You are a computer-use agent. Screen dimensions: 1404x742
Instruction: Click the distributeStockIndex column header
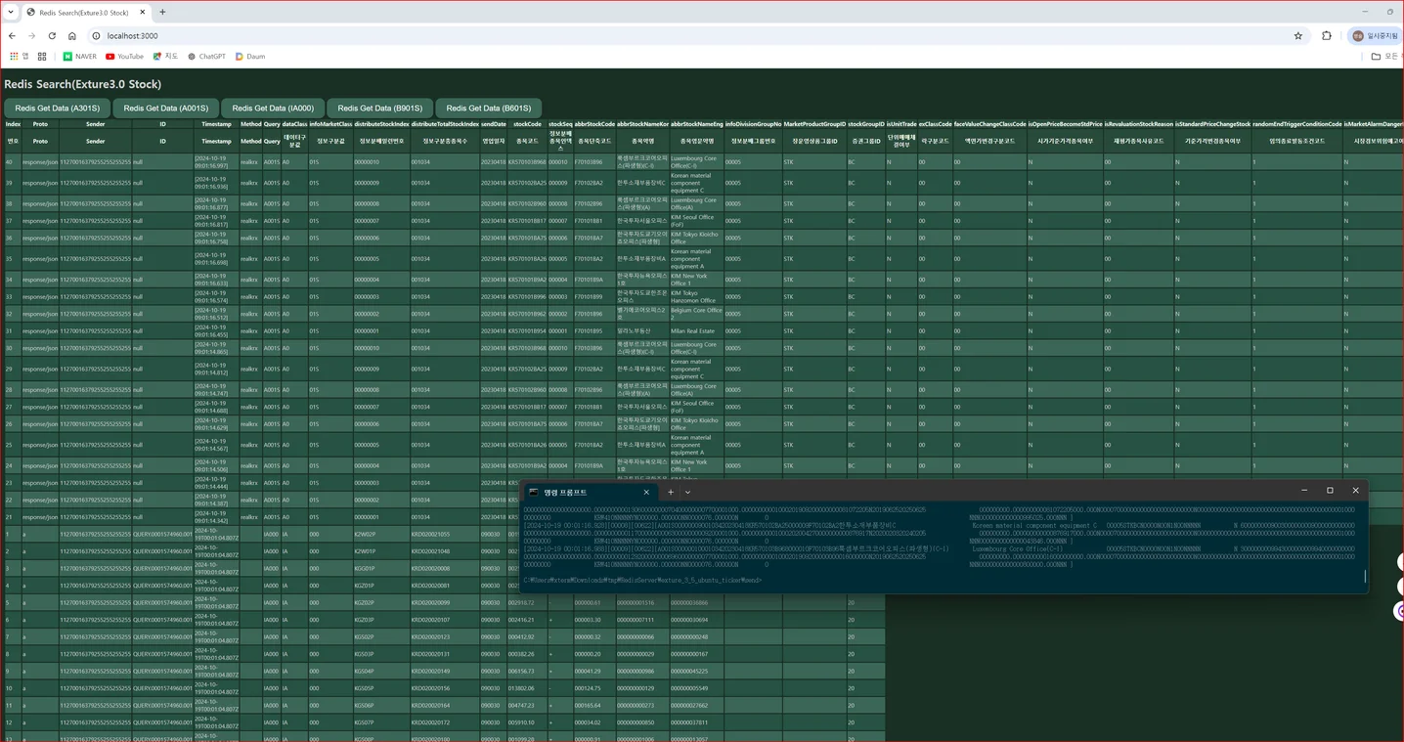coord(381,124)
